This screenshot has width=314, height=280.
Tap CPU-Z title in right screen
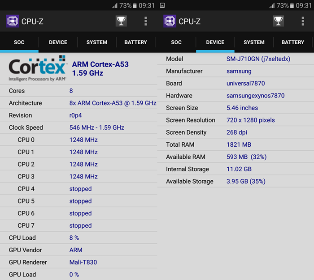(189, 21)
